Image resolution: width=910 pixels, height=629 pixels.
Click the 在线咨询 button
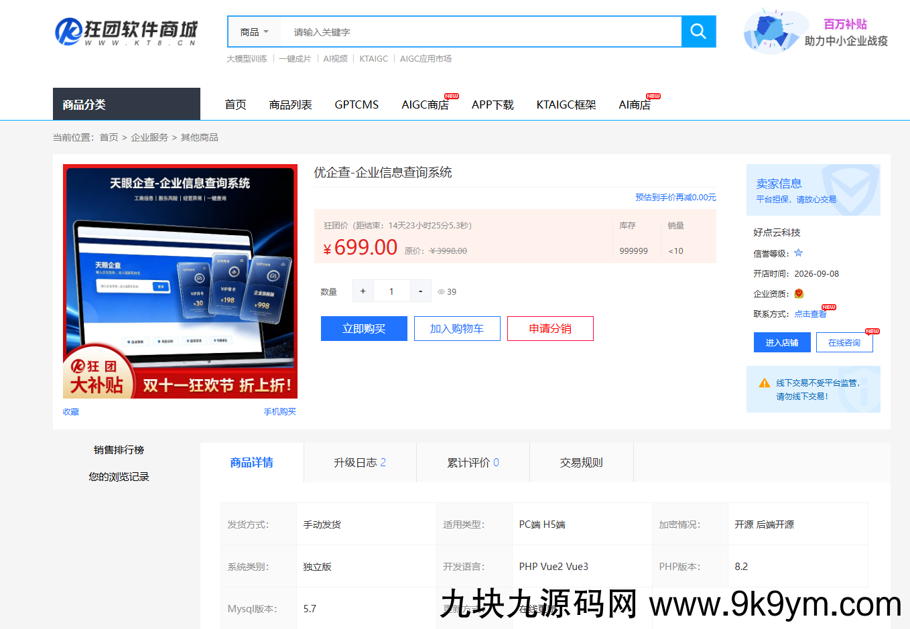pos(844,342)
